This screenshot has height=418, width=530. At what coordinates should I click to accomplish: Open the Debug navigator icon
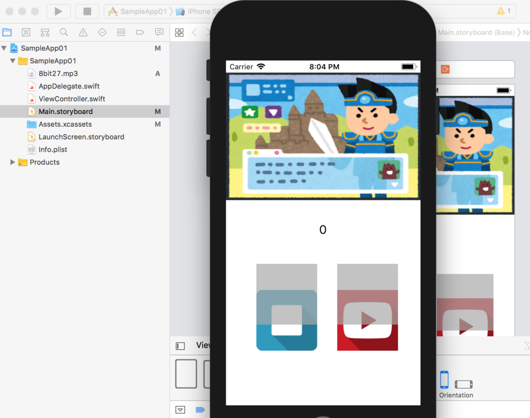[121, 33]
